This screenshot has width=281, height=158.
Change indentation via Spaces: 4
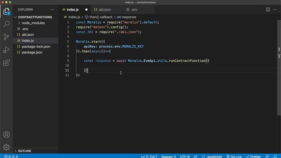(x=169, y=156)
